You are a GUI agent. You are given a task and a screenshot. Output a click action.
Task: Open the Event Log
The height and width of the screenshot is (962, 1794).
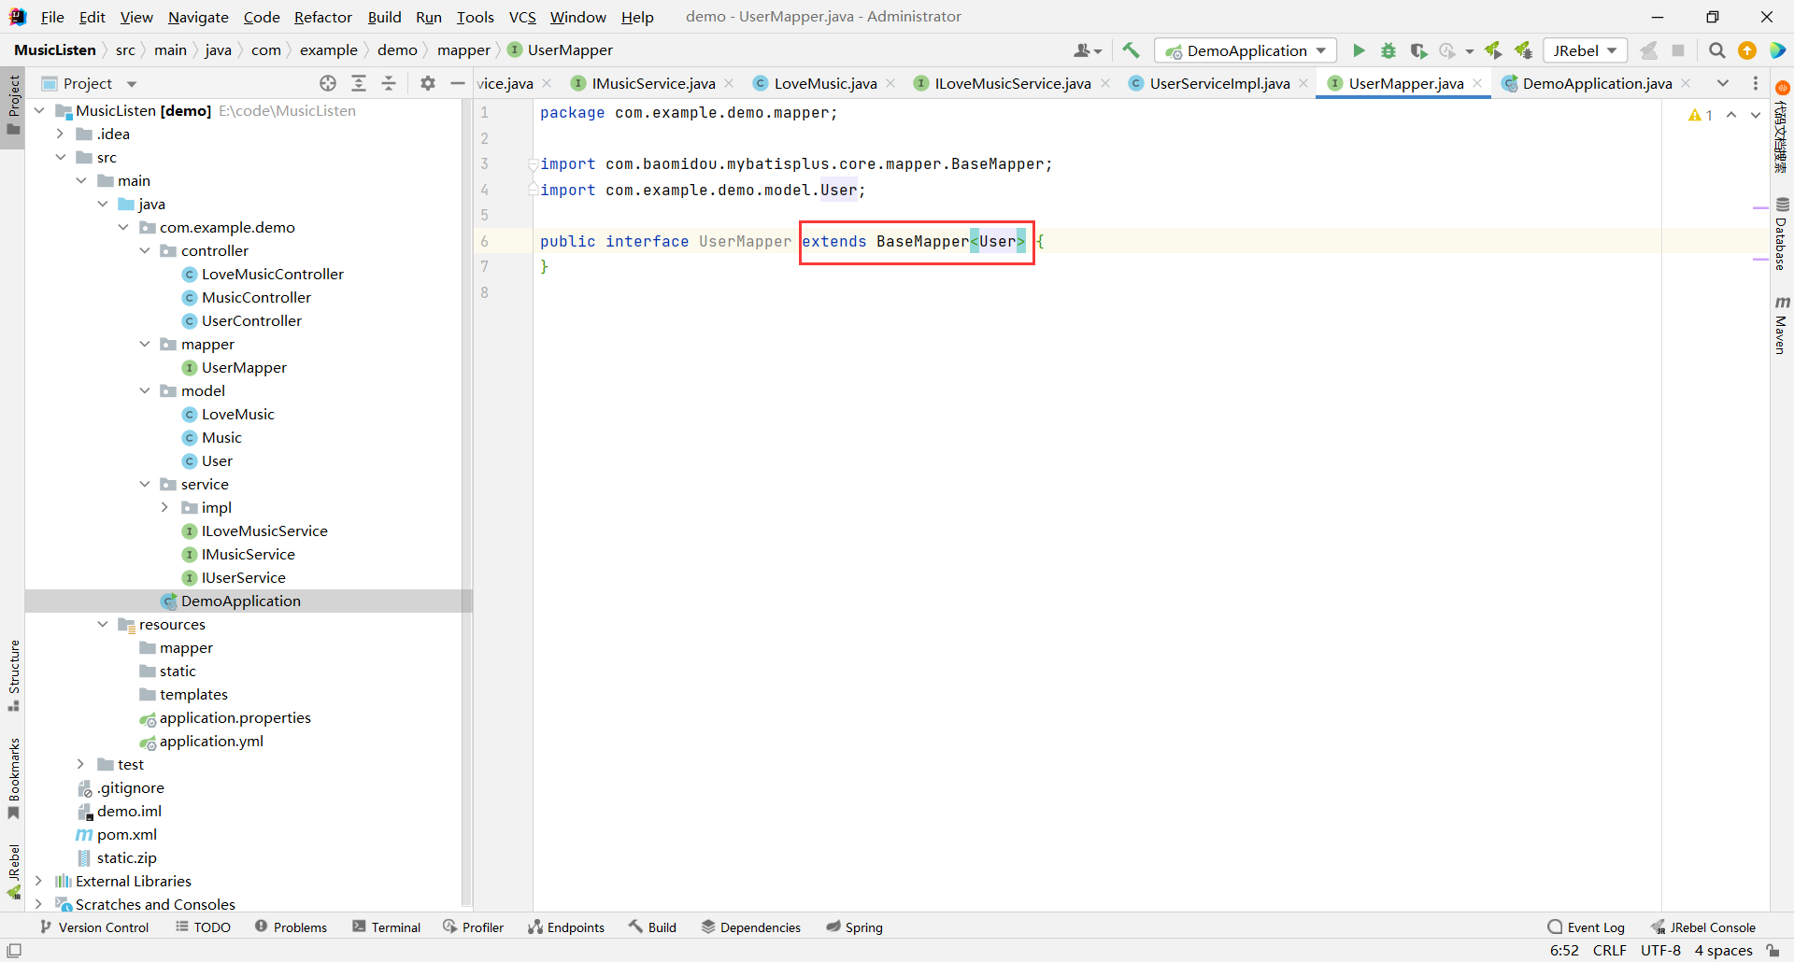click(1587, 927)
